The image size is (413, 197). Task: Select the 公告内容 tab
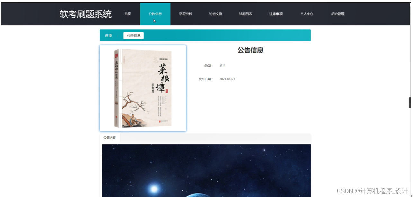coord(110,138)
